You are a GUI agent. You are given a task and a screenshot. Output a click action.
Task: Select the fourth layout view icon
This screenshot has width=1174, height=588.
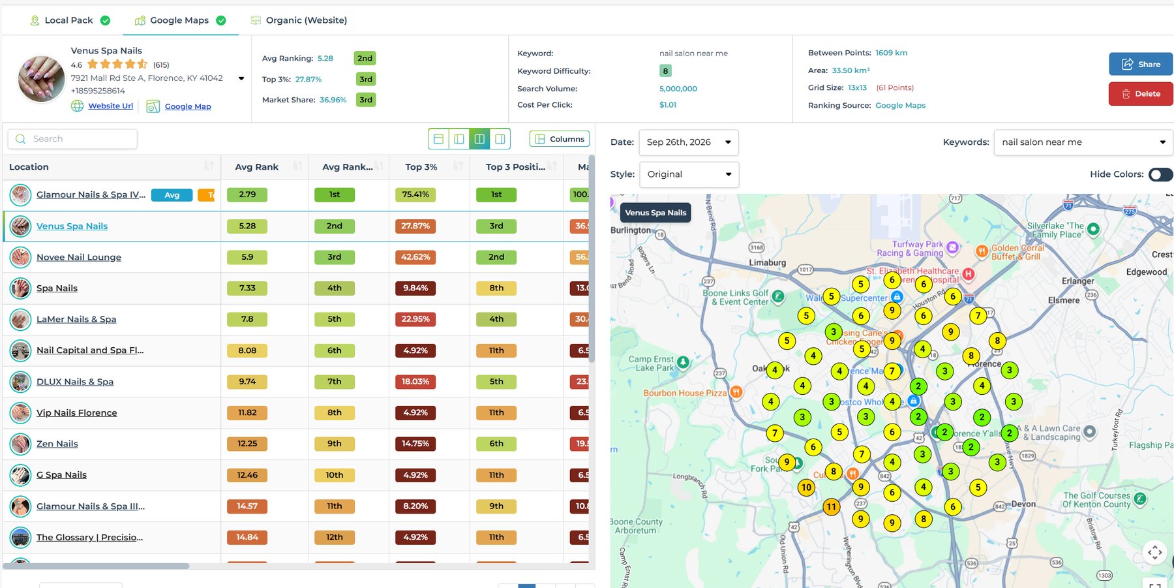[x=500, y=139]
